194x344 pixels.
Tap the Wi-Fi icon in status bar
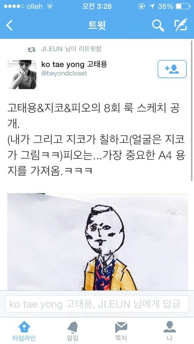click(x=50, y=6)
